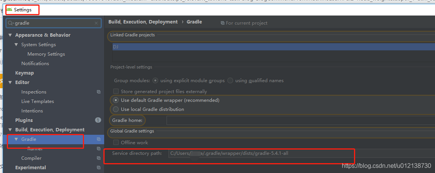Click the Global Gradle settings heading
The height and width of the screenshot is (173, 435).
click(132, 131)
